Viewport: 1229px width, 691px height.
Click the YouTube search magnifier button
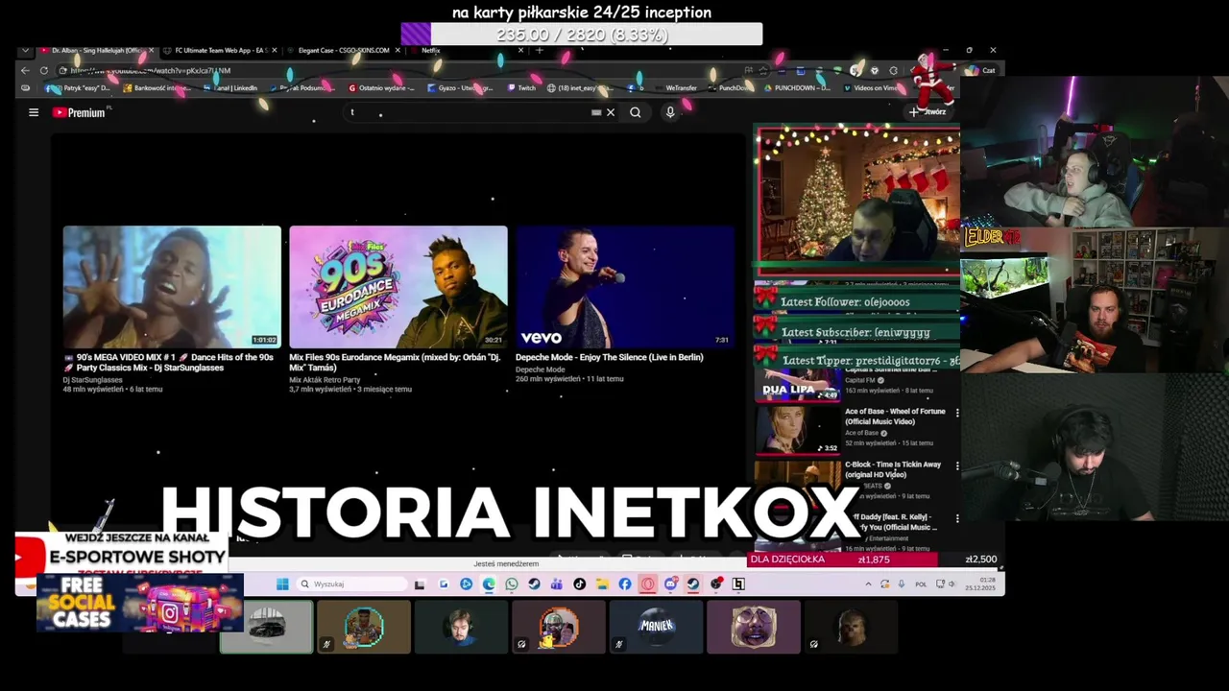coord(635,112)
